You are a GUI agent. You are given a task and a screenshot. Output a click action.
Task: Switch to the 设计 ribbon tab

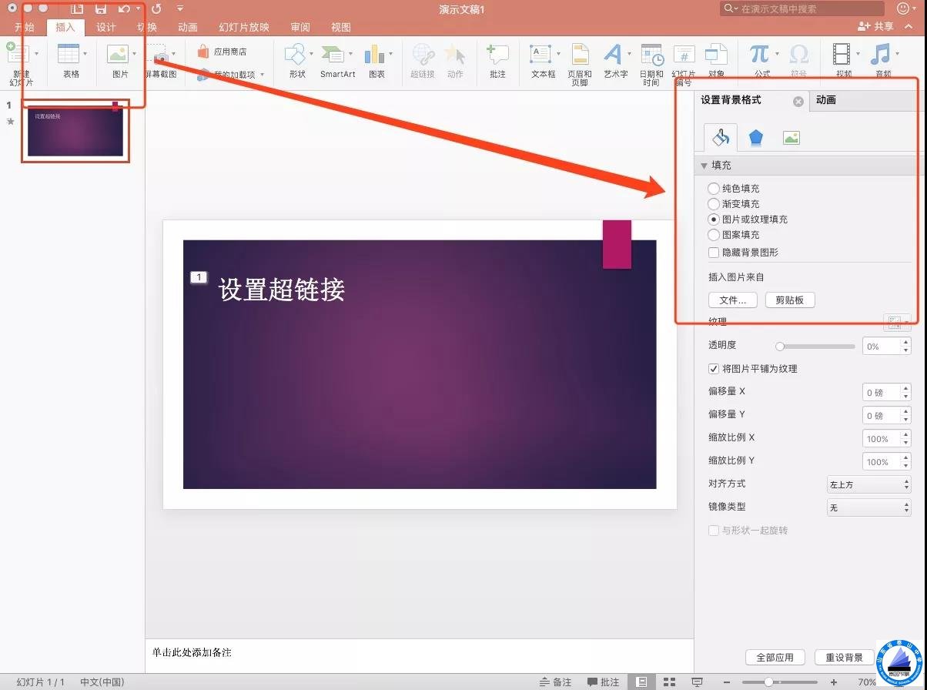coord(106,27)
